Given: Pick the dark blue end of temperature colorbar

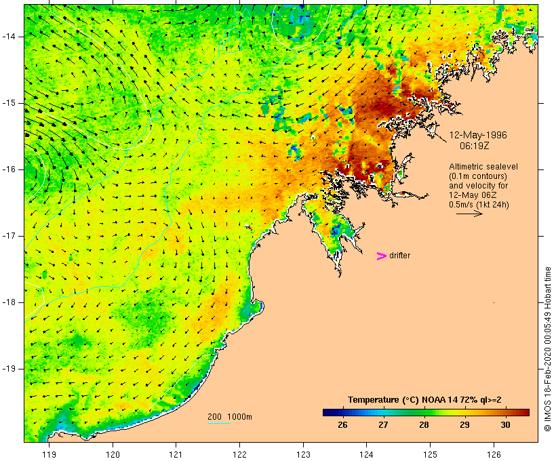Looking at the screenshot, I should click(x=327, y=412).
